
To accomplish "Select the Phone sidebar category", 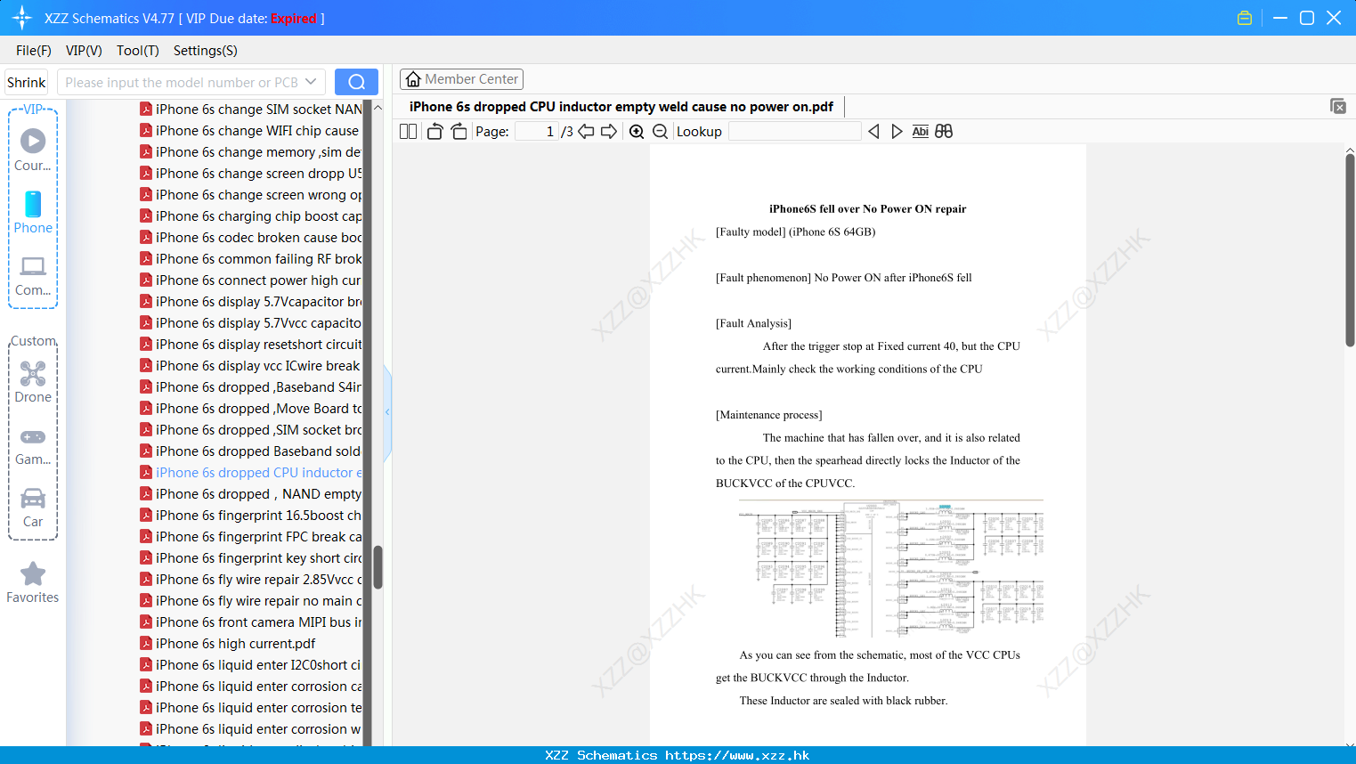I will click(33, 212).
